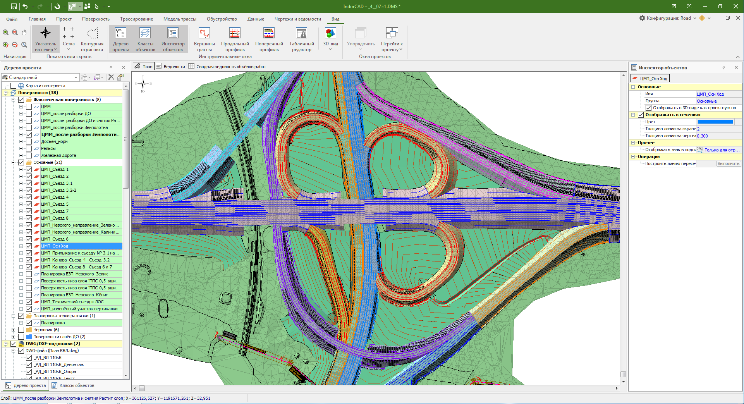744x404 pixels.
Task: Collapse the Основные (21) group
Action: [13, 162]
